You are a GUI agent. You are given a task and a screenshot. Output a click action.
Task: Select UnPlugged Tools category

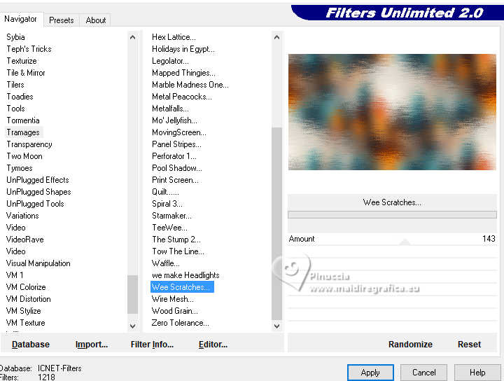(x=35, y=204)
